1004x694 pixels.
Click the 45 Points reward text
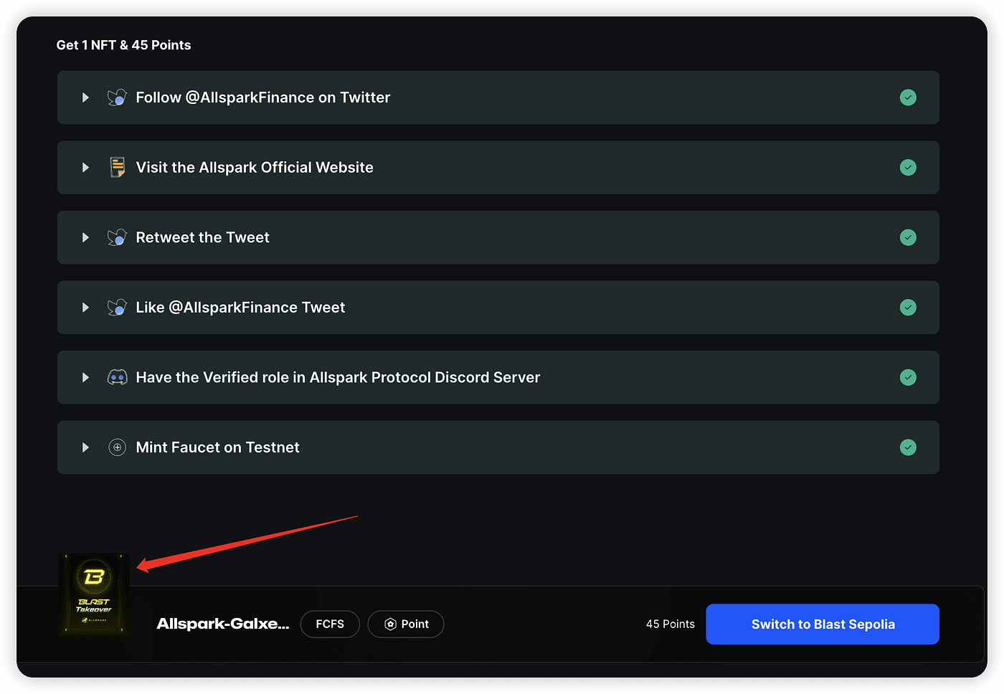pos(671,624)
